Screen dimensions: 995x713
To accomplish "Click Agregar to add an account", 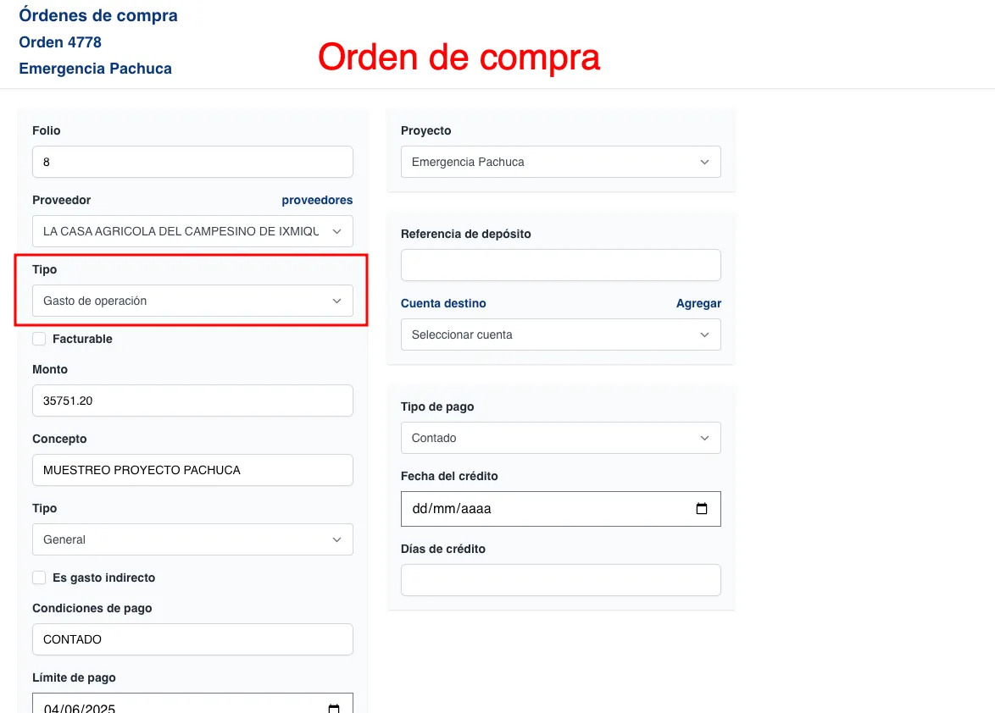I will point(698,303).
